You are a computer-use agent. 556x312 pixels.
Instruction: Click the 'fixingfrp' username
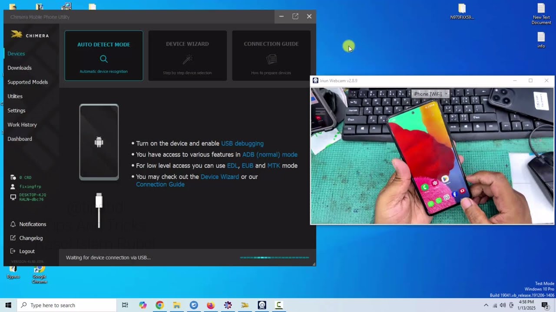30,187
